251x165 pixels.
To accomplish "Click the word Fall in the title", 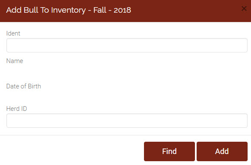I will point(100,10).
